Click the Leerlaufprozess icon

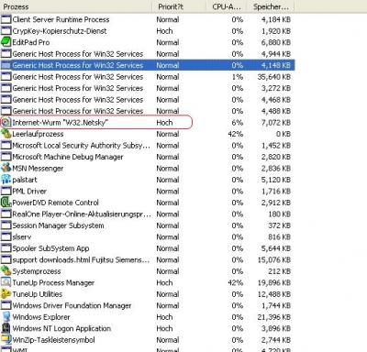click(6, 134)
